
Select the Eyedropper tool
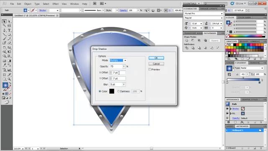4,65
